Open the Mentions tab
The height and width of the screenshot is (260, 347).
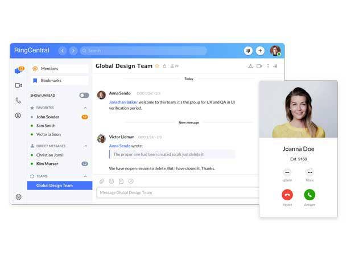tap(49, 68)
